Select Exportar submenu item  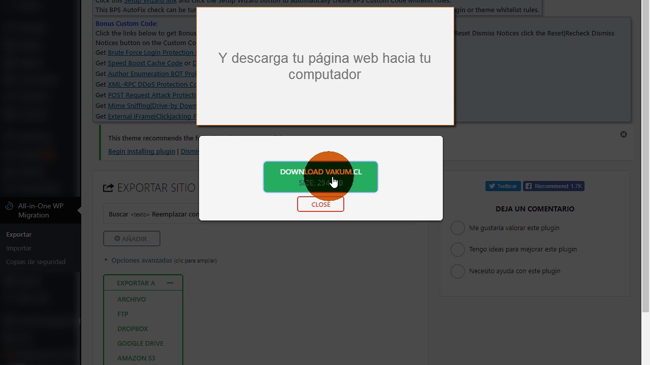point(19,234)
